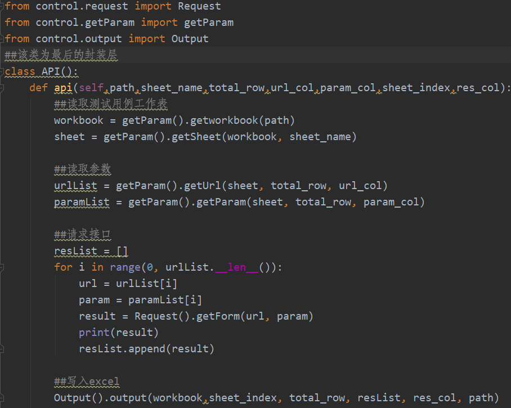Click Request in the first import line
This screenshot has width=511, height=408.
click(199, 6)
